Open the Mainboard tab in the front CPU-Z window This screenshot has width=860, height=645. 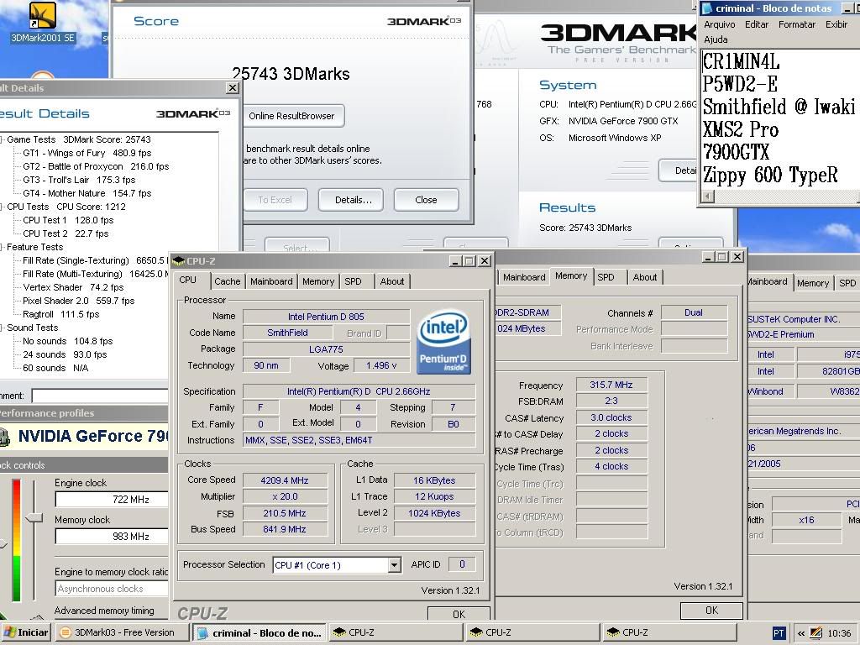pyautogui.click(x=271, y=281)
